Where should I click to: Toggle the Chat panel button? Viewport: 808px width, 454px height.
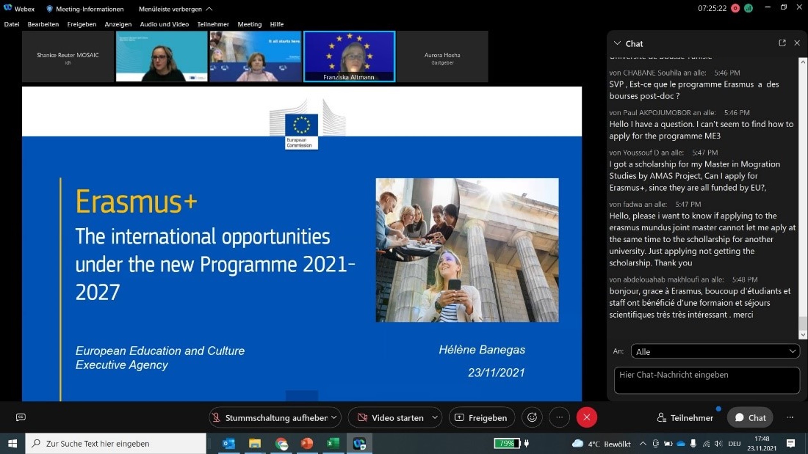pos(750,418)
